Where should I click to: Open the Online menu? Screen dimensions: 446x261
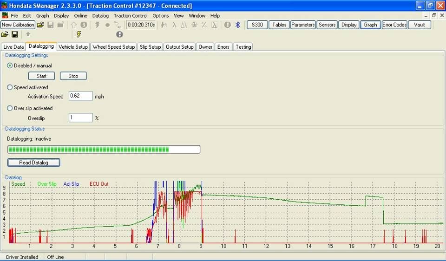(81, 16)
